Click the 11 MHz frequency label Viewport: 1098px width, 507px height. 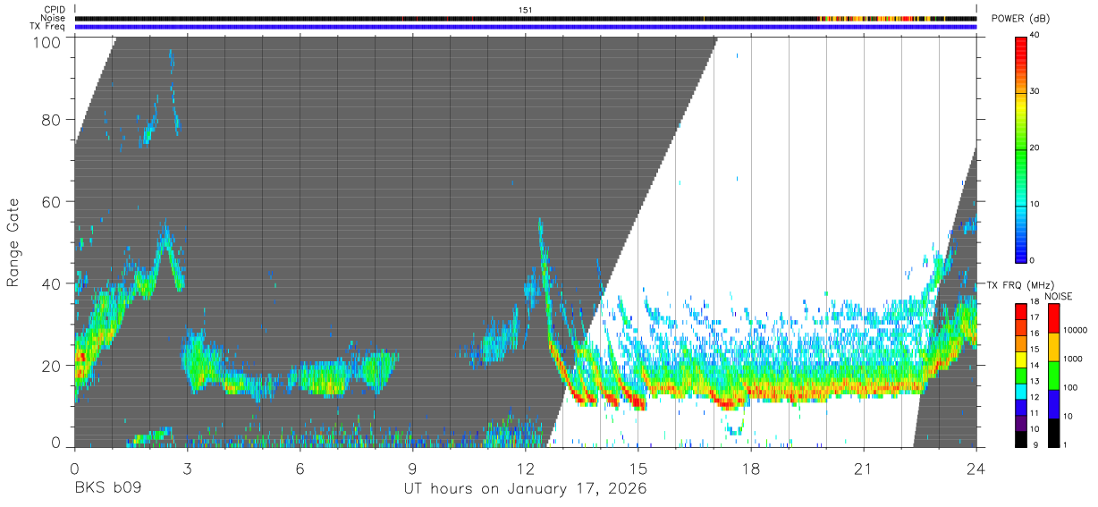[x=1035, y=413]
